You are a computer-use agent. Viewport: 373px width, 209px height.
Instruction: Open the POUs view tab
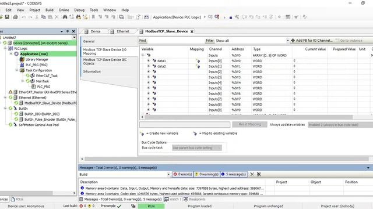(17, 199)
